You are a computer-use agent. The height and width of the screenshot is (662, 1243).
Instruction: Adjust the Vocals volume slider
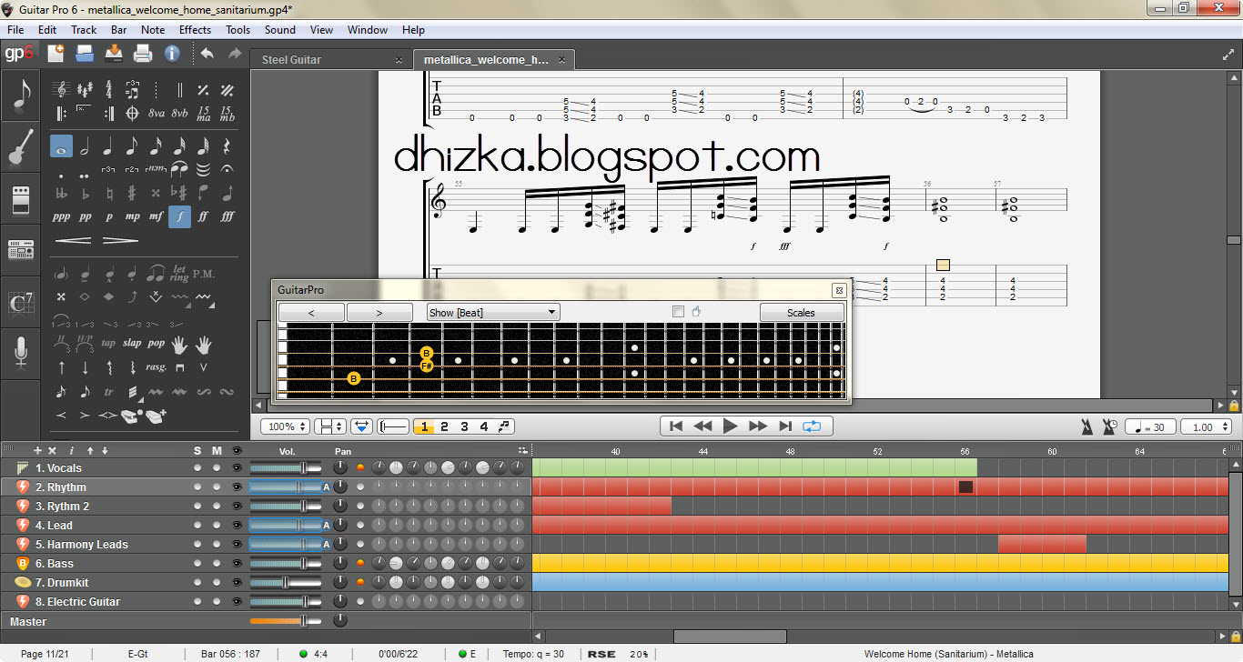pyautogui.click(x=286, y=467)
